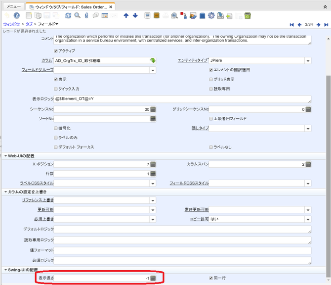331x285 pixels.
Task: Open the 常時更新可能 dropdown
Action: click(308, 210)
